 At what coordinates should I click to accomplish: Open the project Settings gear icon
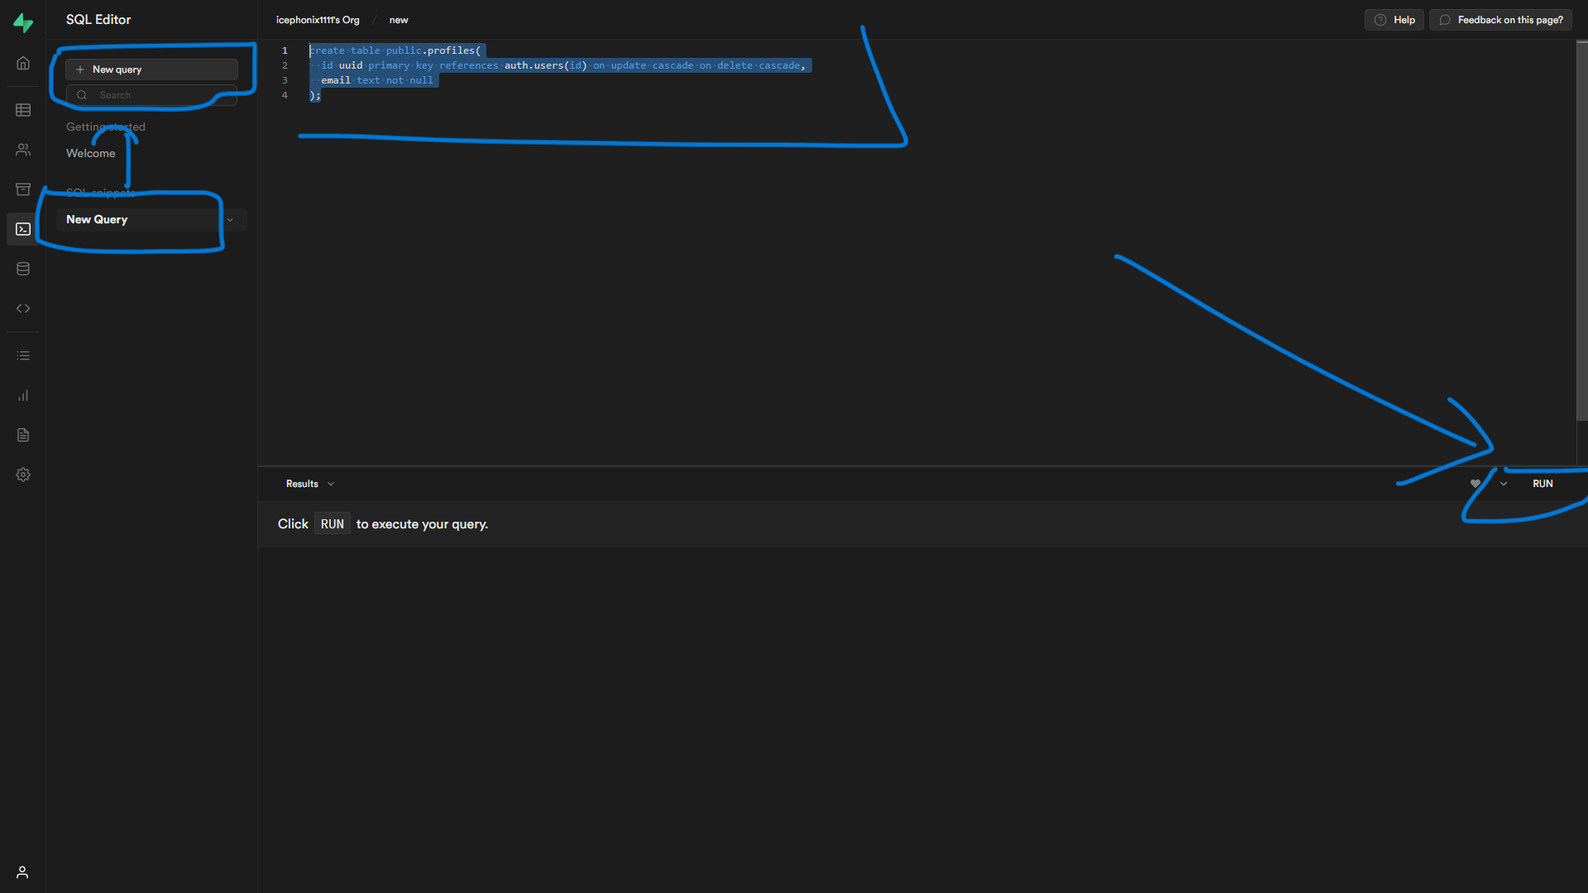click(x=23, y=475)
